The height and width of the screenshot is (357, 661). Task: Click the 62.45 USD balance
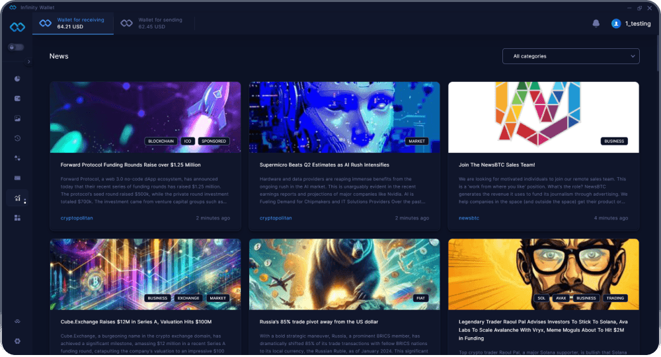pos(151,26)
